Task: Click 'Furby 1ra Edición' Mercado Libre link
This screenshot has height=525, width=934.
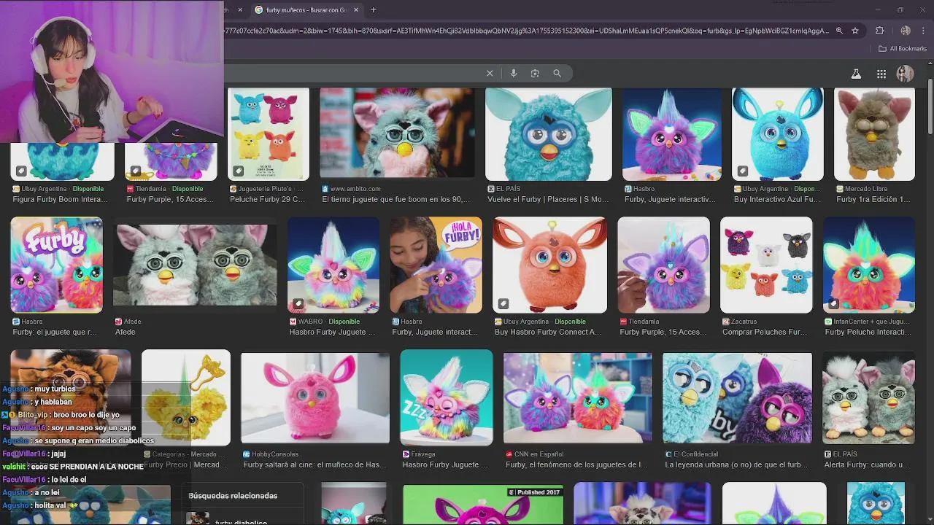Action: tap(873, 199)
